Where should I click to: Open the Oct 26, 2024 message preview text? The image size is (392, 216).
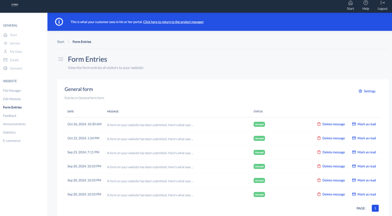point(150,125)
